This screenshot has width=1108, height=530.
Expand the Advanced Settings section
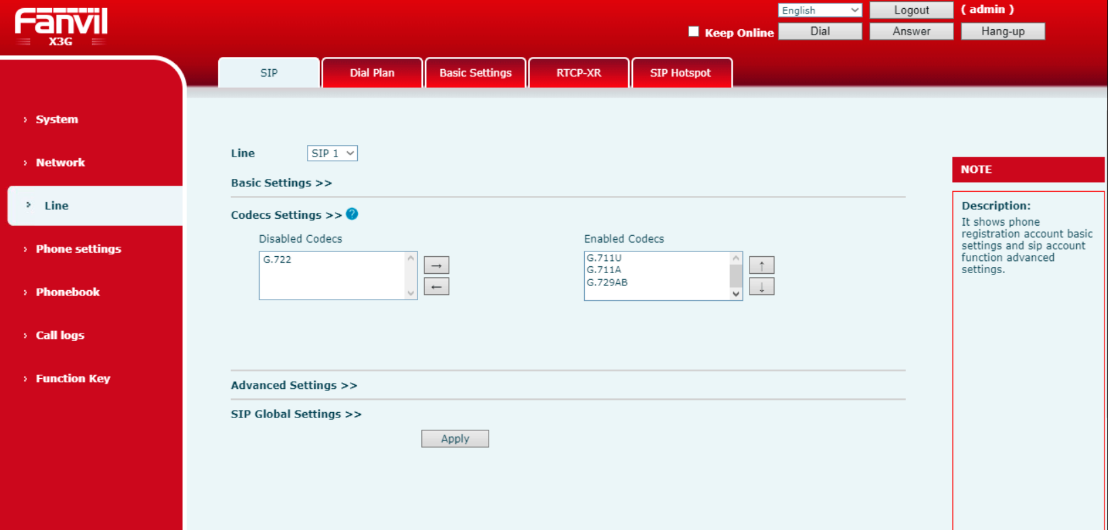point(293,385)
